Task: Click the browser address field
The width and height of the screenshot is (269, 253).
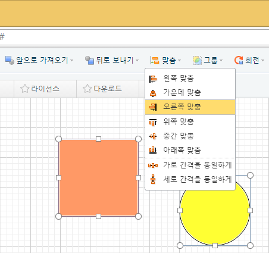Action: [x=134, y=37]
